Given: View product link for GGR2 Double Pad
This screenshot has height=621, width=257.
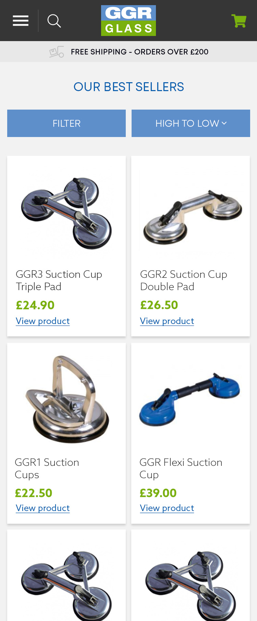Looking at the screenshot, I should (167, 321).
